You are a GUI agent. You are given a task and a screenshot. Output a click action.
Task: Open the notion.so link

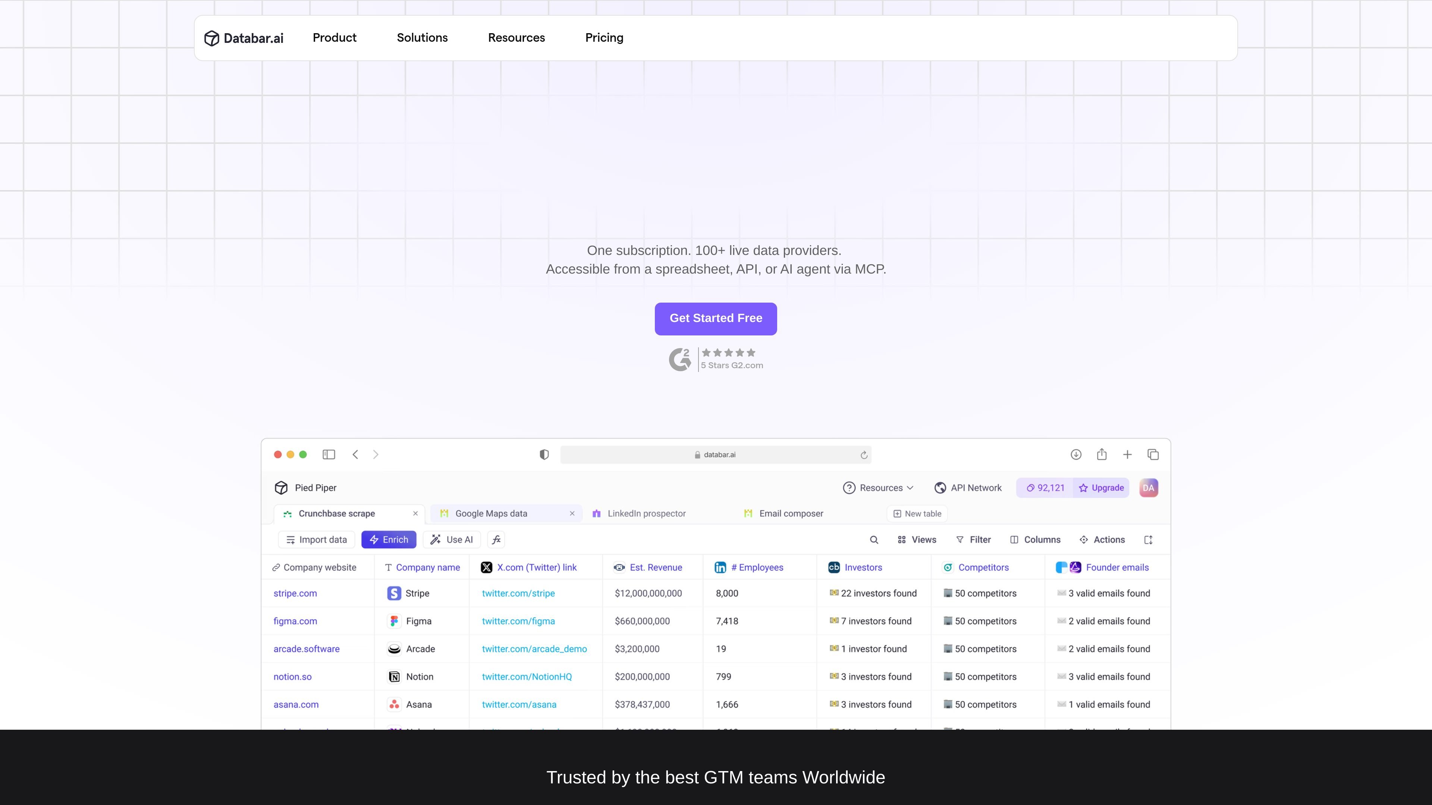pyautogui.click(x=292, y=677)
